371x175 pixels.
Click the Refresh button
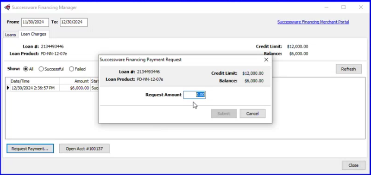pos(348,69)
